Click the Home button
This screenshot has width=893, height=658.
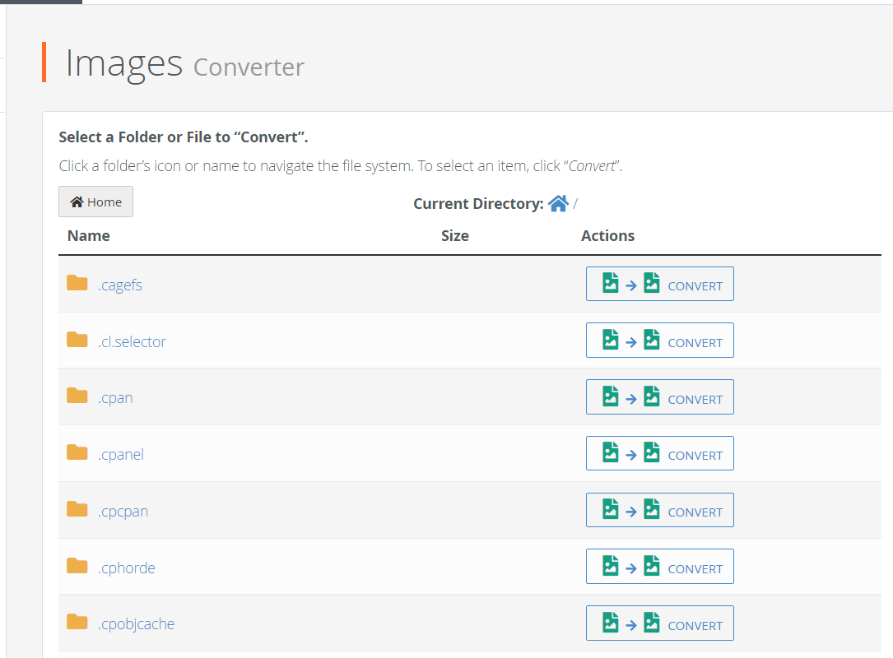(95, 202)
